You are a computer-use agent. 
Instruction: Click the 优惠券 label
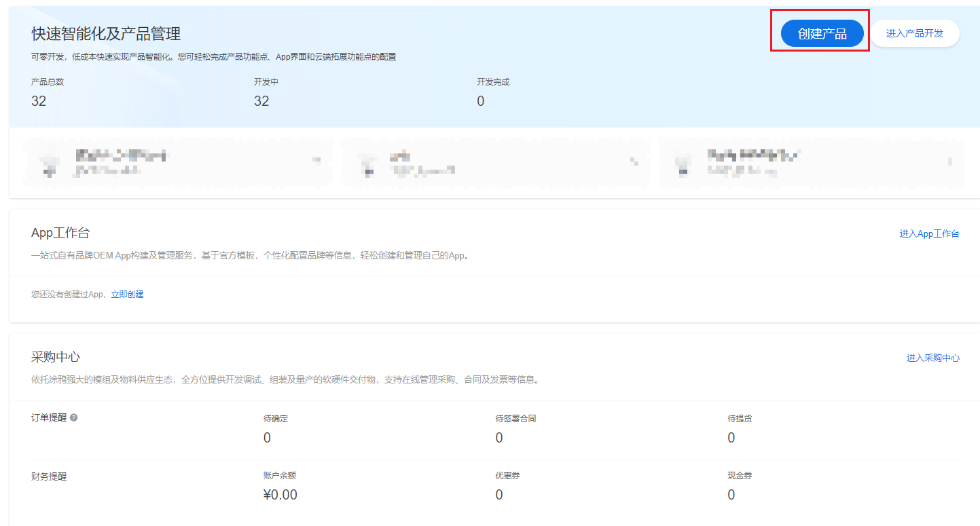(x=507, y=476)
